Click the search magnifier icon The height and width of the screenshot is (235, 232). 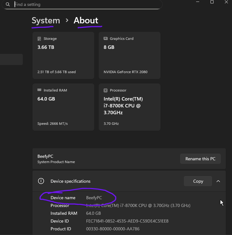point(8,4)
